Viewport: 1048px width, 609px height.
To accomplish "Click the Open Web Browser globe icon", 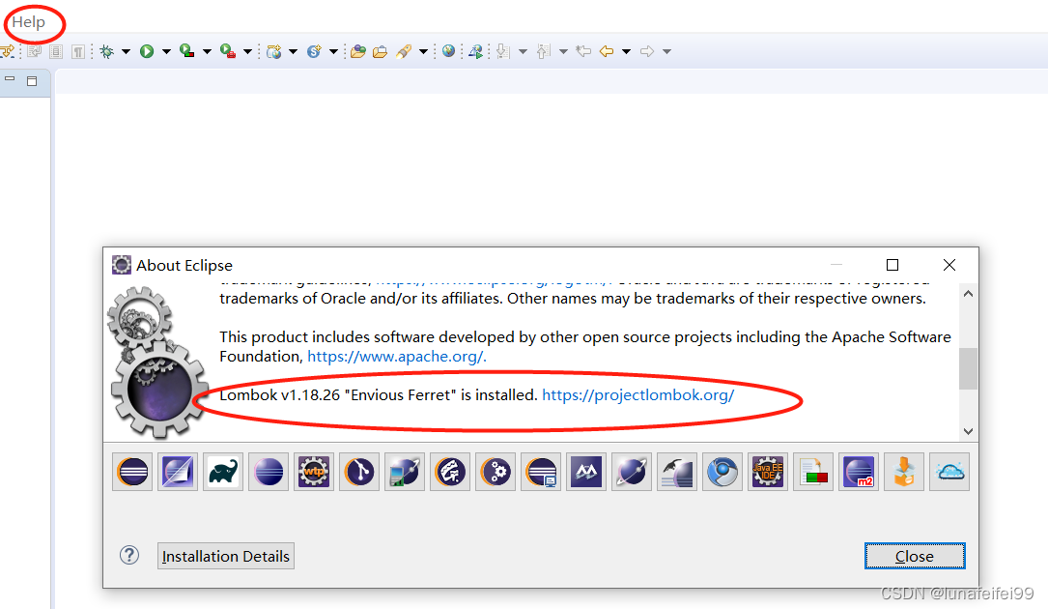I will [x=448, y=51].
